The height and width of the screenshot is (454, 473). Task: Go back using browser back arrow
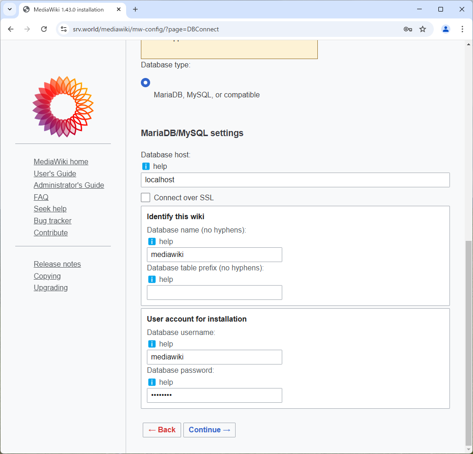coord(11,29)
